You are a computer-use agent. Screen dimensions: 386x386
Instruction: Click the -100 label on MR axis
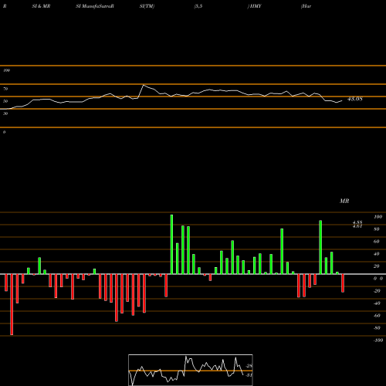pyautogui.click(x=378, y=340)
